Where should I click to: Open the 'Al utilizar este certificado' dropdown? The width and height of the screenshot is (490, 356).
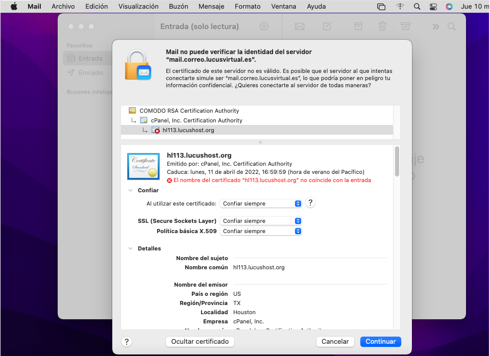[261, 204]
